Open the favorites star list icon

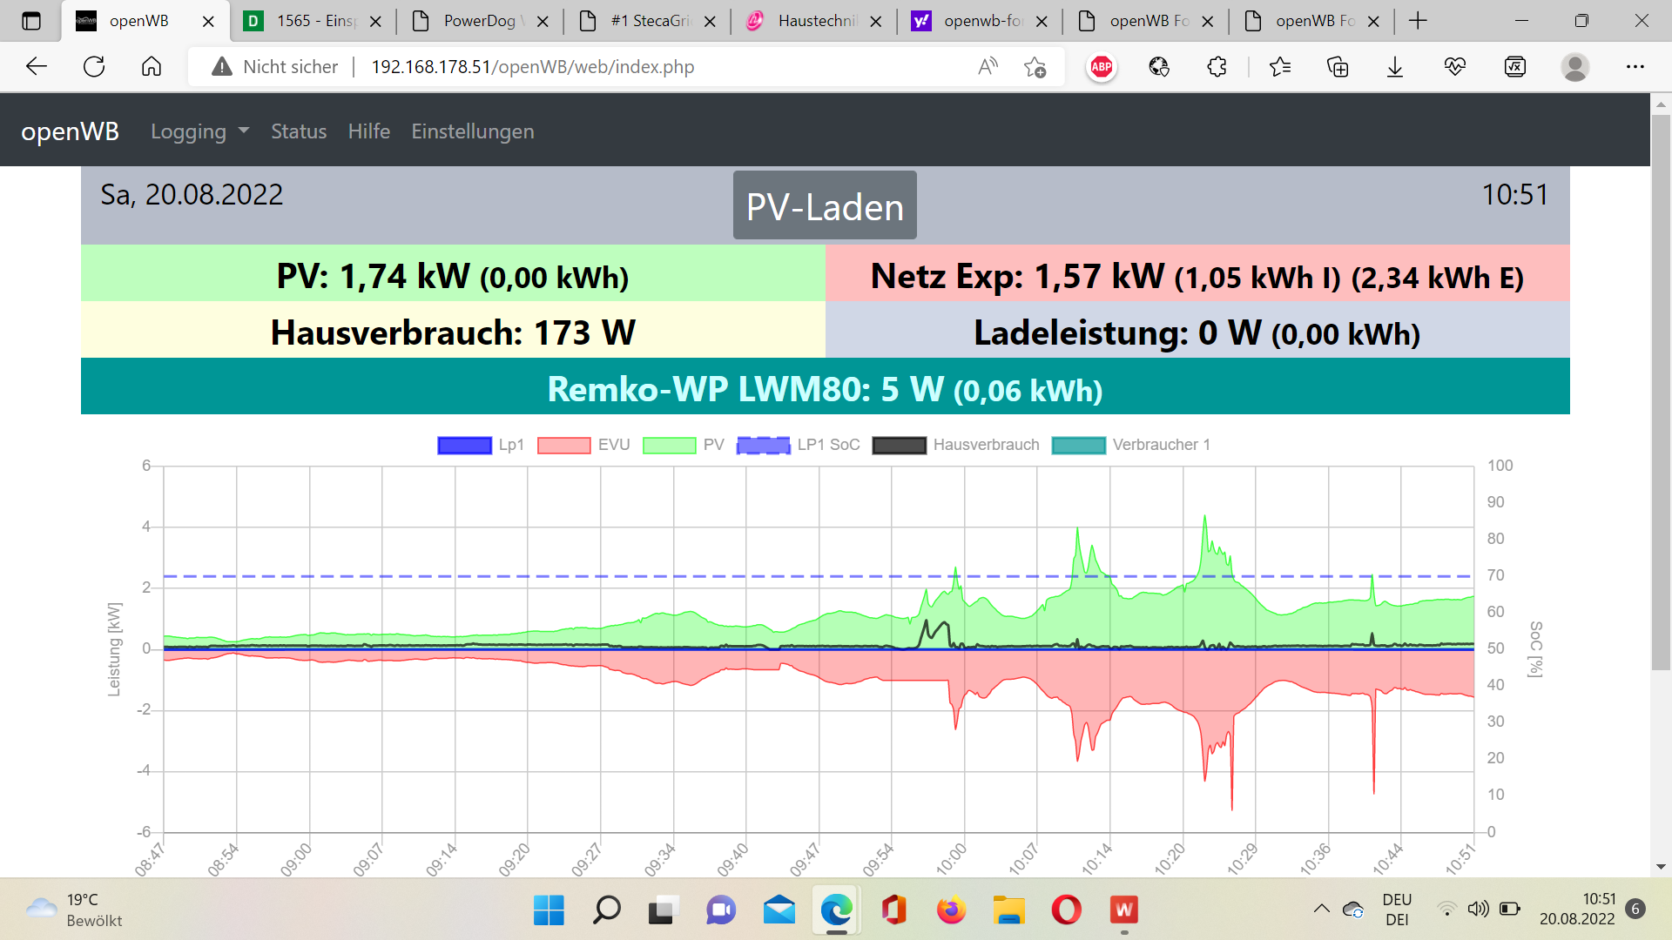coord(1279,67)
